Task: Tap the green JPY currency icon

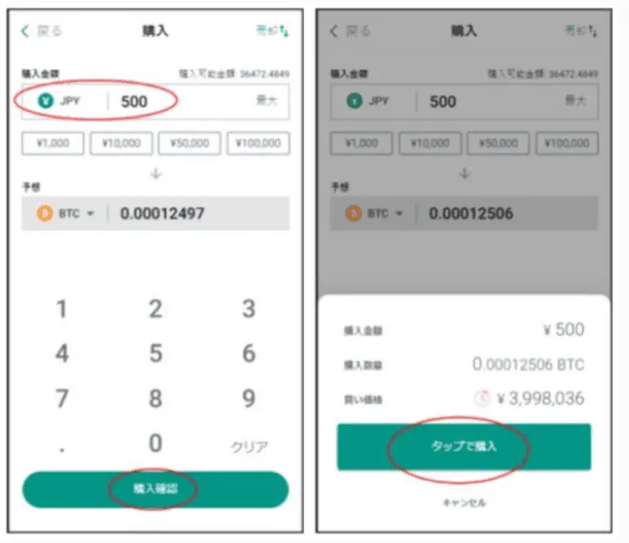Action: click(45, 101)
